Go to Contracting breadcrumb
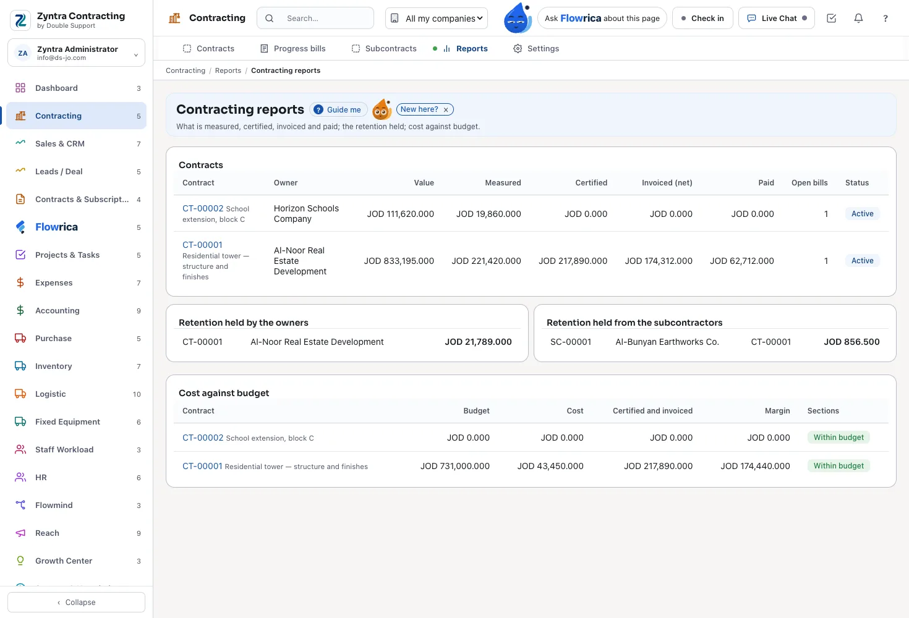The width and height of the screenshot is (909, 618). [186, 70]
